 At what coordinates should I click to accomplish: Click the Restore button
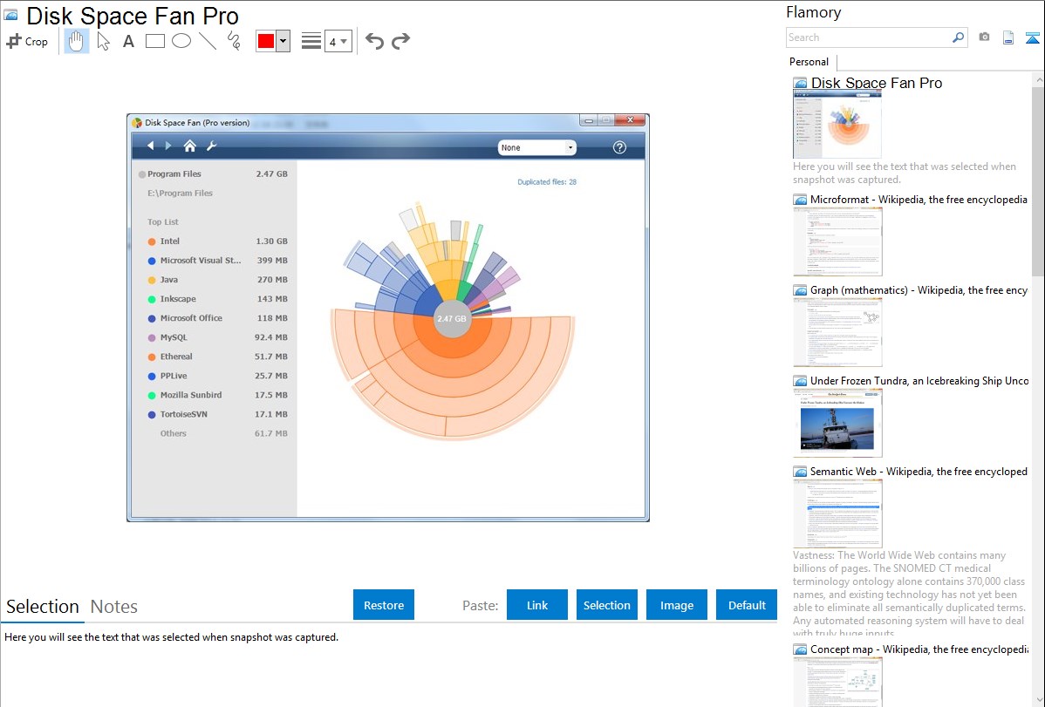pyautogui.click(x=384, y=605)
